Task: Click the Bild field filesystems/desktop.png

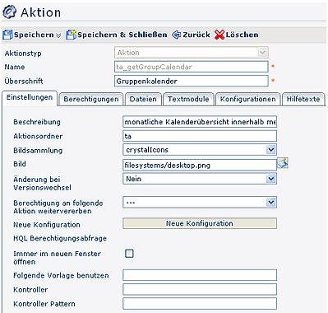Action: click(x=200, y=165)
